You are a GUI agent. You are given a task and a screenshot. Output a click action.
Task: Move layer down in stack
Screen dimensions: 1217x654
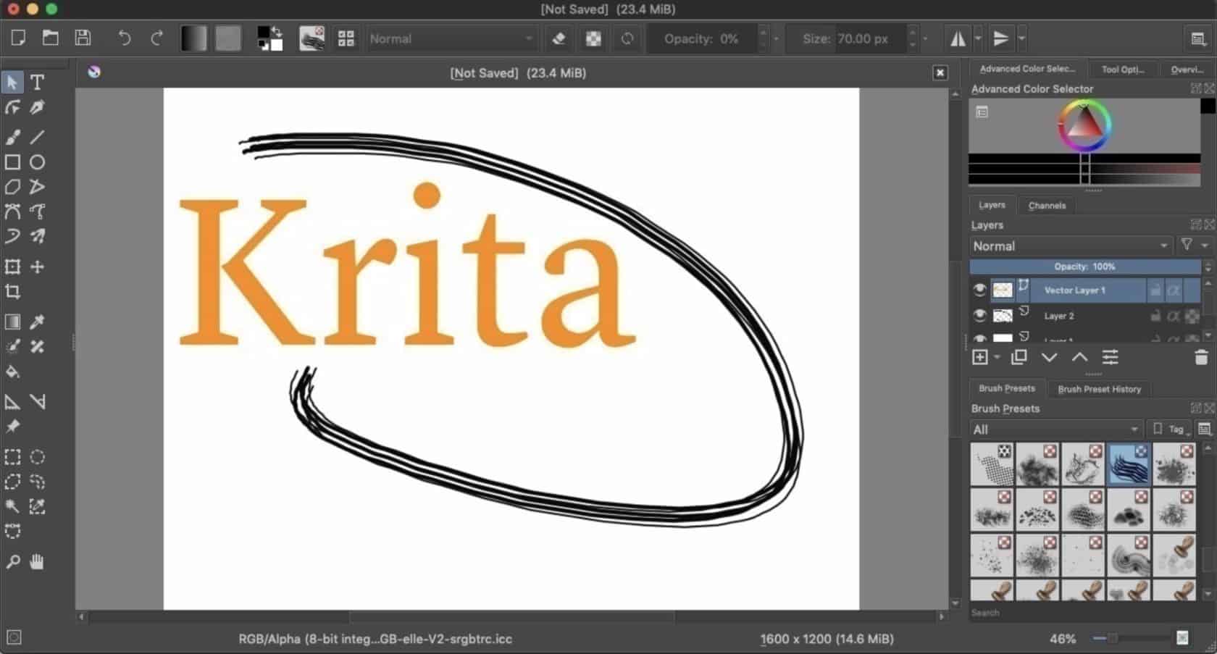(1049, 357)
